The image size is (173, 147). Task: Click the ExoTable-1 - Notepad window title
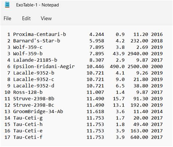(x=38, y=5)
